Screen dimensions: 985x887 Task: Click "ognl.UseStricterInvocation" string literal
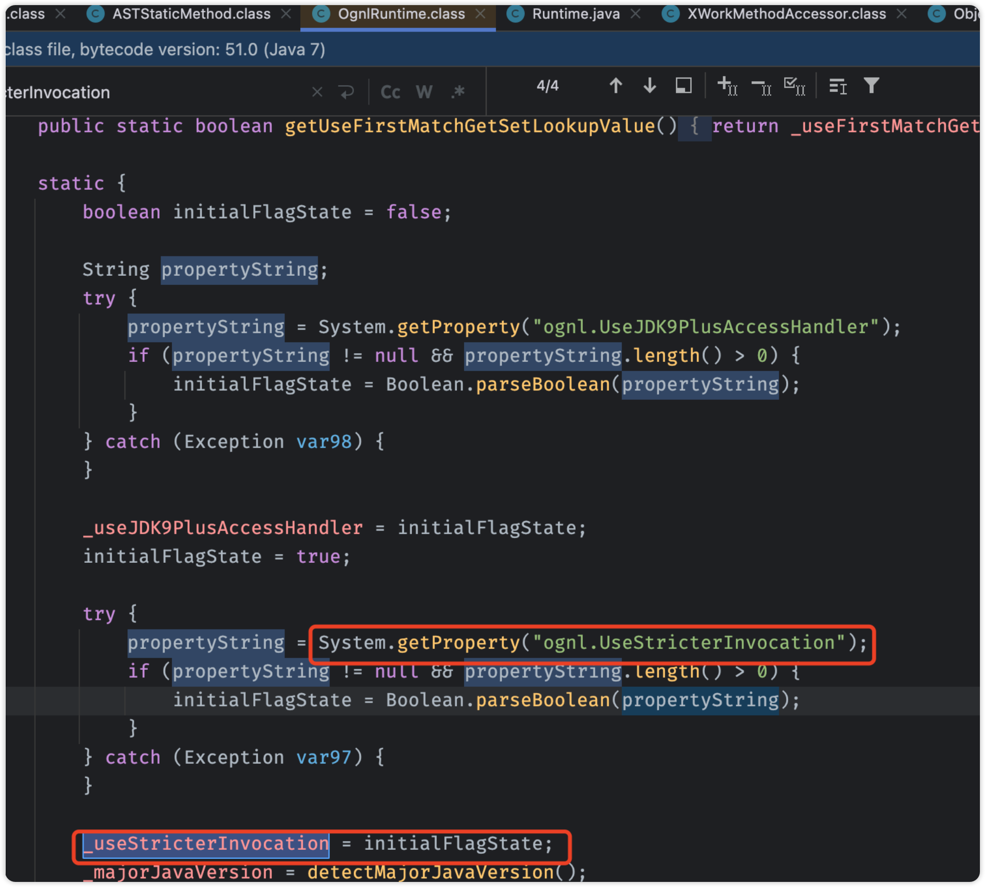[x=689, y=643]
